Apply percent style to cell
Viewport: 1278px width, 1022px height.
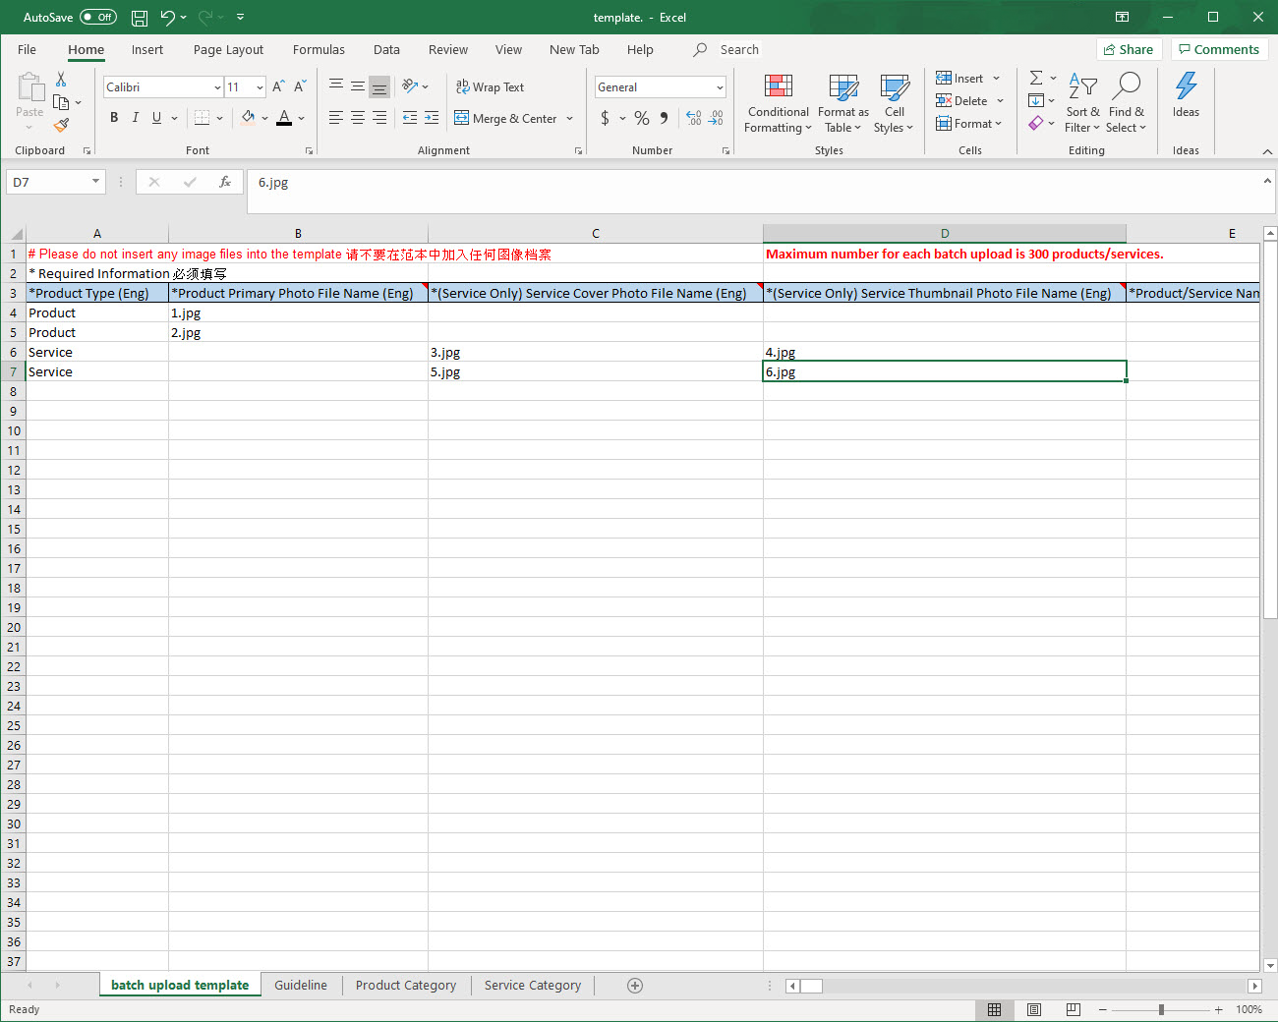(x=642, y=118)
